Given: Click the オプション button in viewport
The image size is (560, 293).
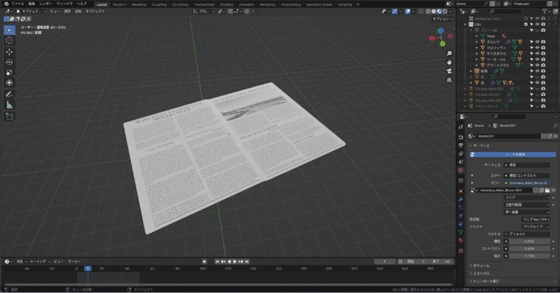Looking at the screenshot, I should pos(442,19).
